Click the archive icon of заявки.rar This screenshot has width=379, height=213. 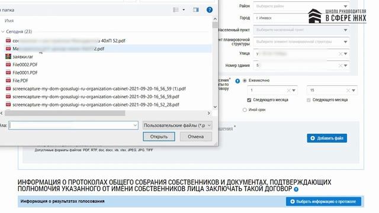8,57
